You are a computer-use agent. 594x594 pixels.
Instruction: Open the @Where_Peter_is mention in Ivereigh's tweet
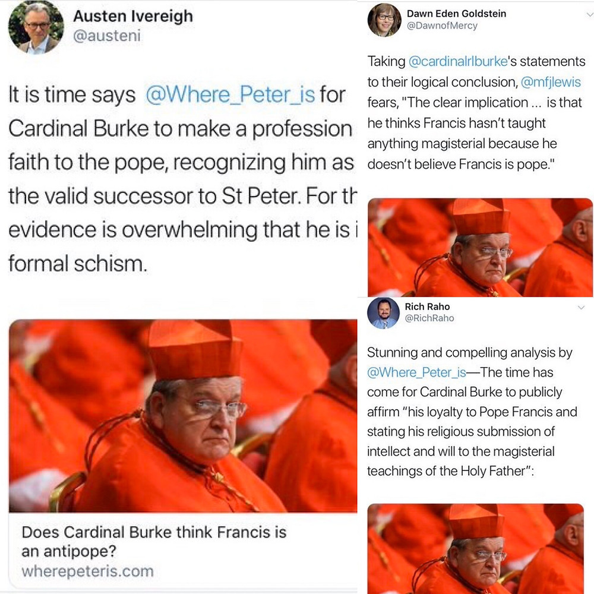[x=230, y=94]
